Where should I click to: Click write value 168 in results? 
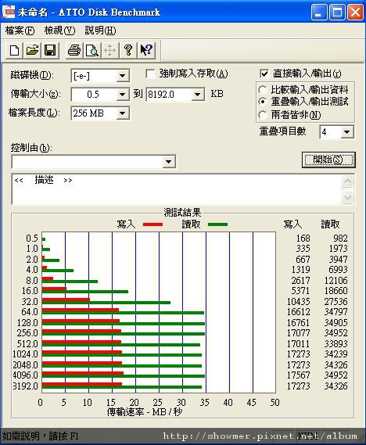pos(303,239)
